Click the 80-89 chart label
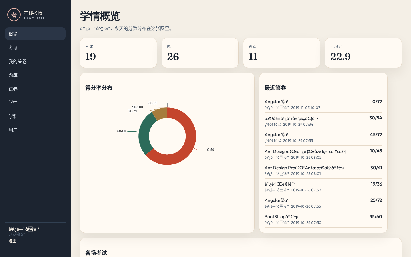This screenshot has height=257, width=411. click(x=153, y=103)
